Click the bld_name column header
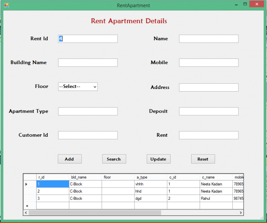The height and width of the screenshot is (223, 267). [x=85, y=177]
